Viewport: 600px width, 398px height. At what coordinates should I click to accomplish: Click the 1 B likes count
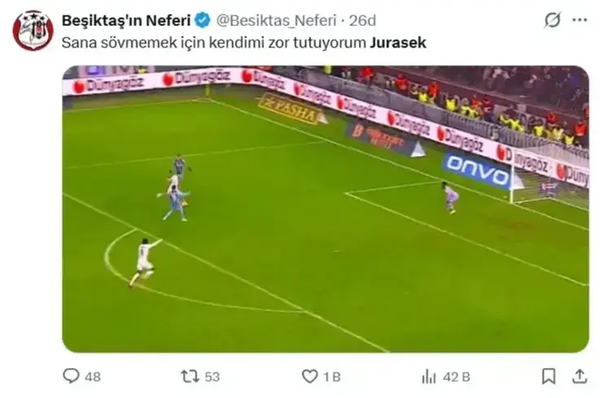(x=332, y=377)
